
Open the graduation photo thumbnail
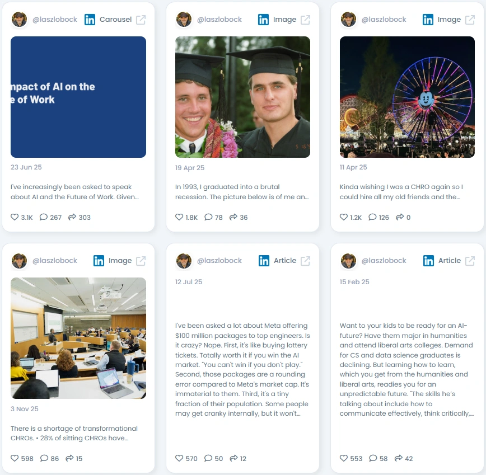coord(242,97)
